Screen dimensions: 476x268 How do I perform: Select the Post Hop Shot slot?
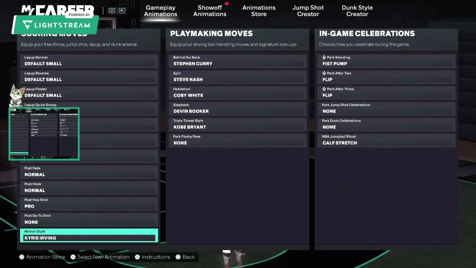coord(89,203)
